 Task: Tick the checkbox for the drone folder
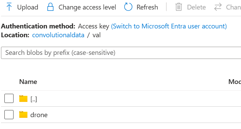(x=9, y=114)
